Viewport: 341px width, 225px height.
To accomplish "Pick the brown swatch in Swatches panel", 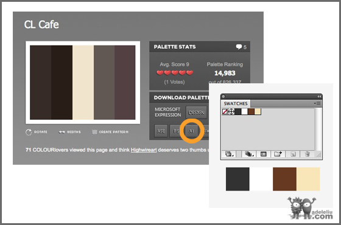I will click(x=251, y=112).
